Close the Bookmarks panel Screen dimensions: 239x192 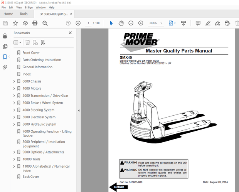pyautogui.click(x=70, y=33)
